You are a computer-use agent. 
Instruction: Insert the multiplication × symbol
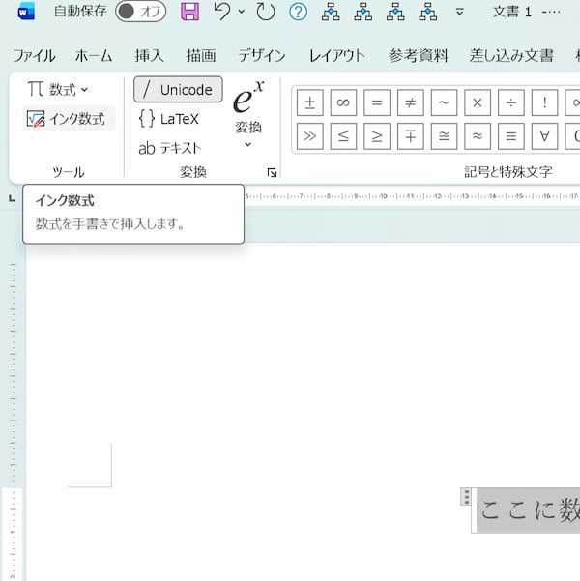coord(478,102)
